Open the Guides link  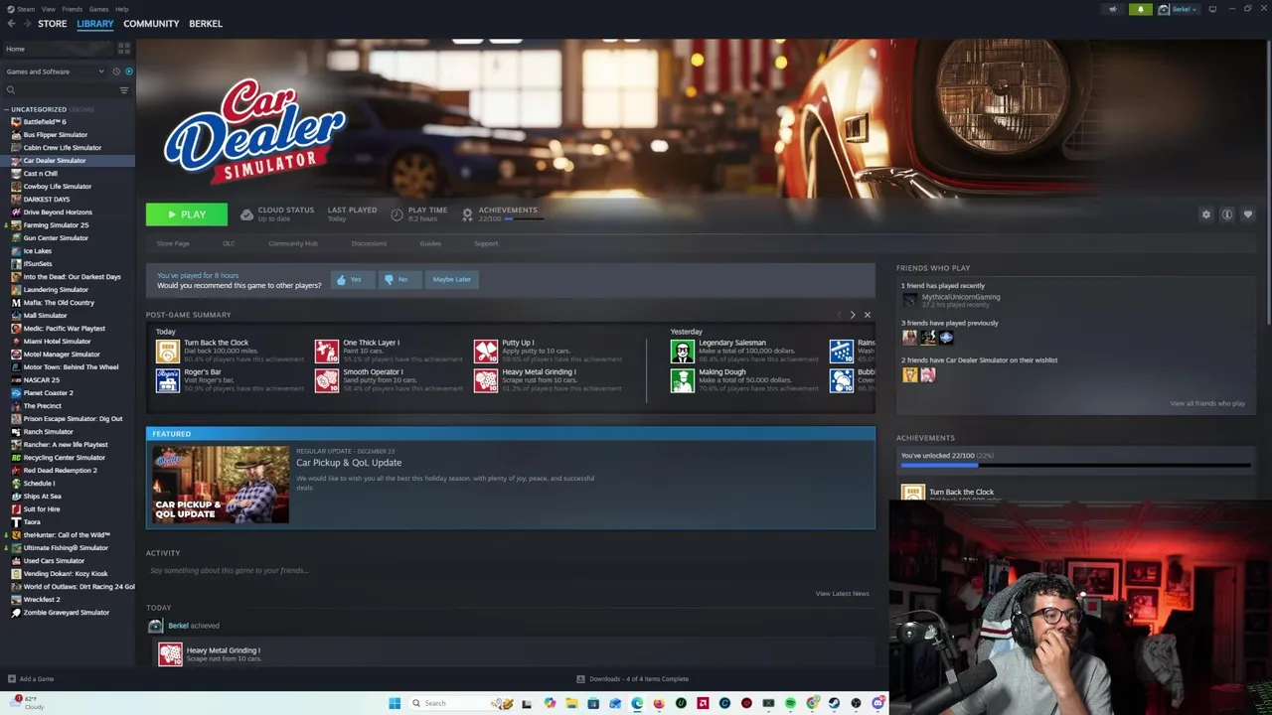(430, 243)
